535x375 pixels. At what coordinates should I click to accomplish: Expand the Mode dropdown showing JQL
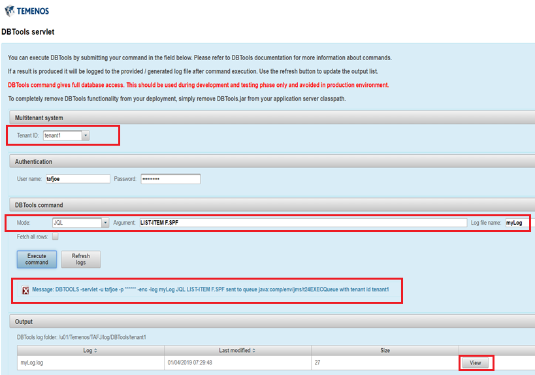tap(105, 223)
